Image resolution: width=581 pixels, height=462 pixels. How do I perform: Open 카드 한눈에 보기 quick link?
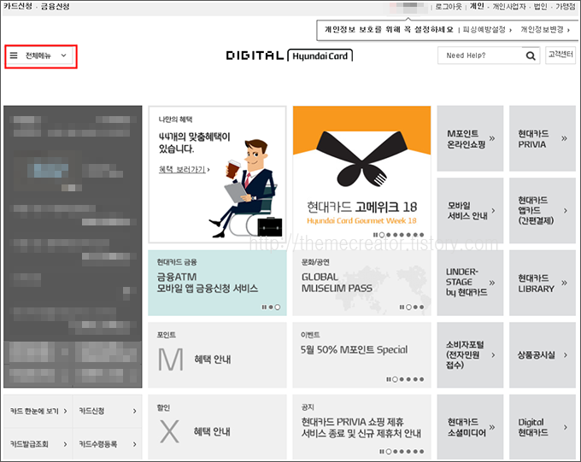click(x=38, y=411)
